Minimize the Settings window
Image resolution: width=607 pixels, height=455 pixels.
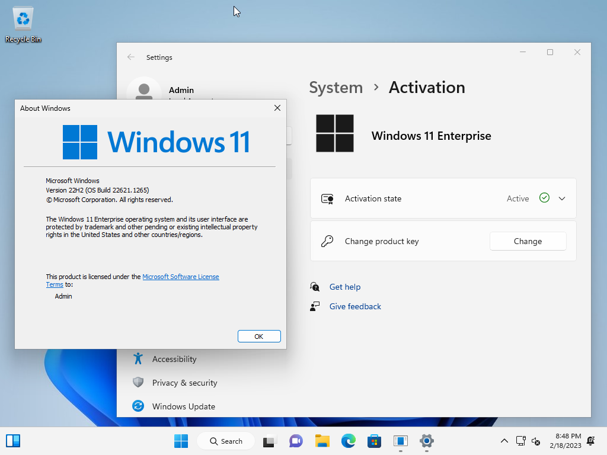[523, 52]
